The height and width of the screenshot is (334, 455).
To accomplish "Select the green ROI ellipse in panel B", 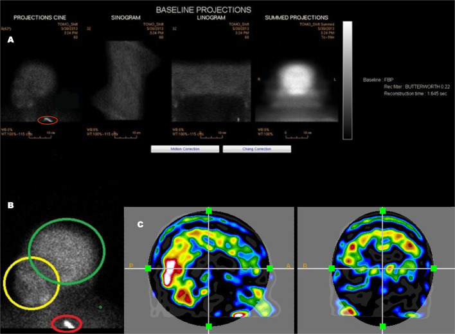I will [67, 251].
